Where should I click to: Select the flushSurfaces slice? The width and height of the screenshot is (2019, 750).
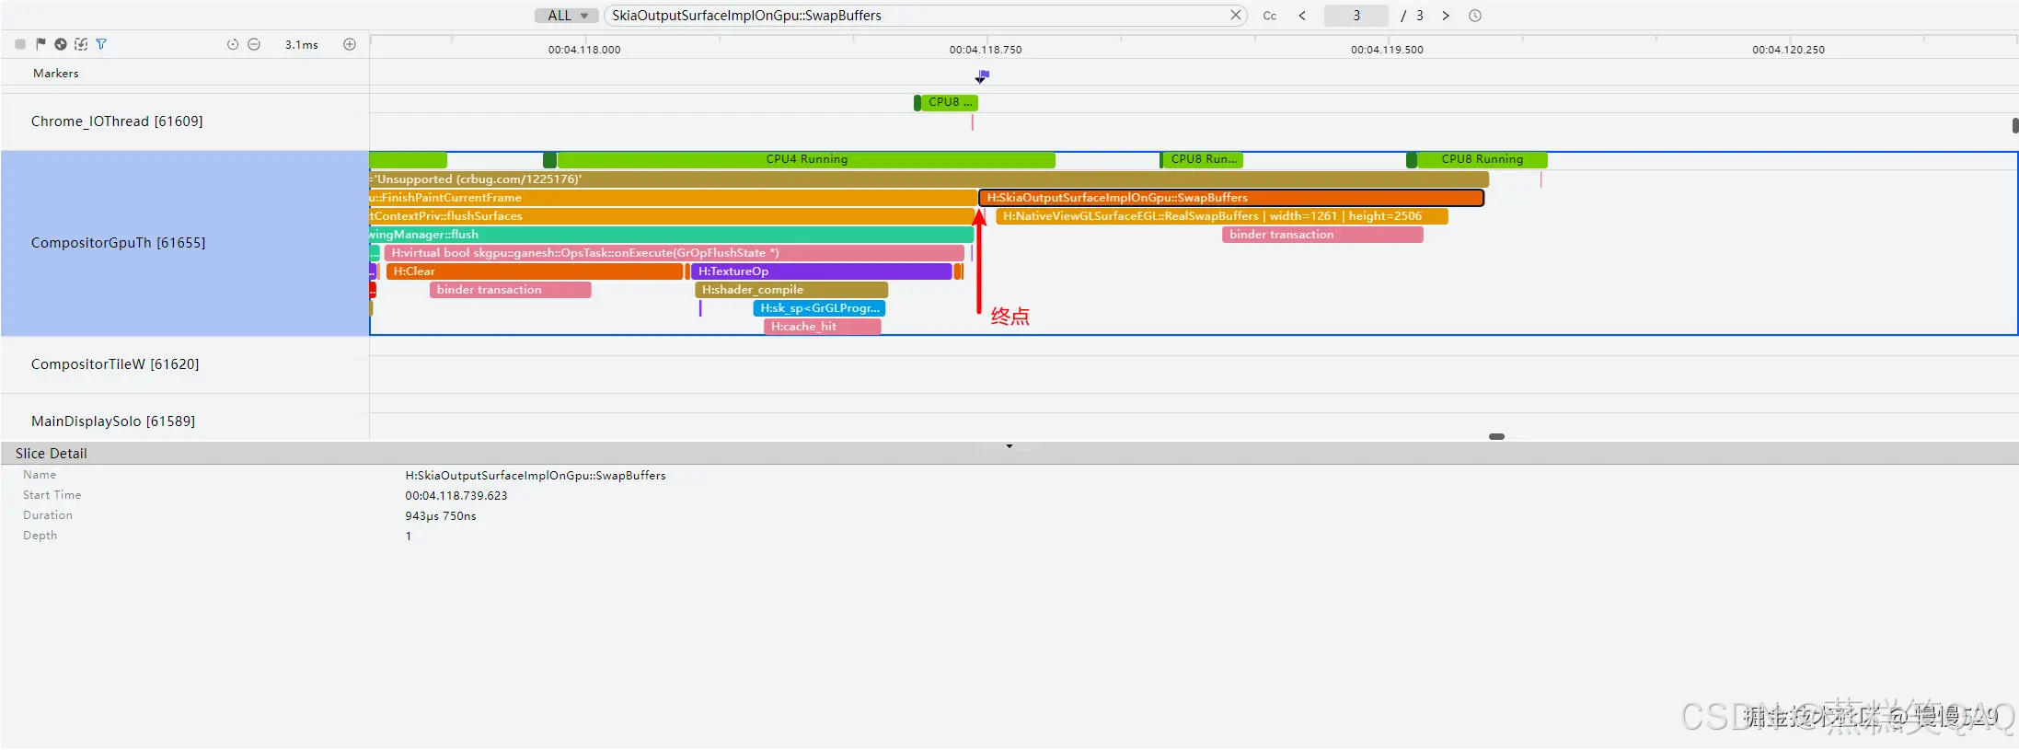pos(671,216)
